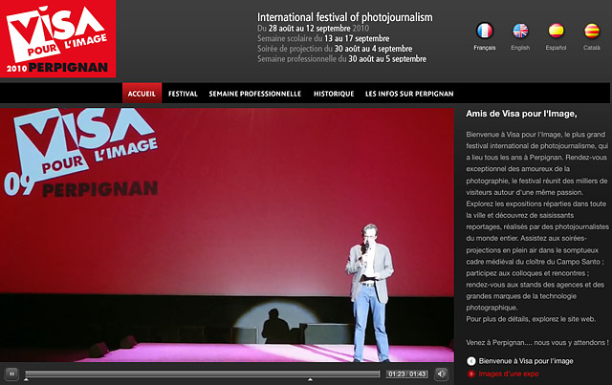The height and width of the screenshot is (385, 612).
Task: Choose the Spanish flag icon
Action: point(556,31)
